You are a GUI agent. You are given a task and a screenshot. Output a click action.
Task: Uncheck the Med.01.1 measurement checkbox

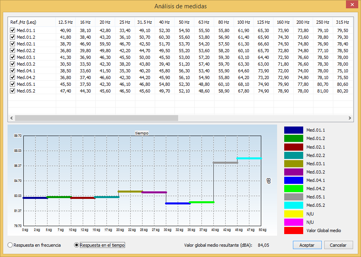pos(12,30)
